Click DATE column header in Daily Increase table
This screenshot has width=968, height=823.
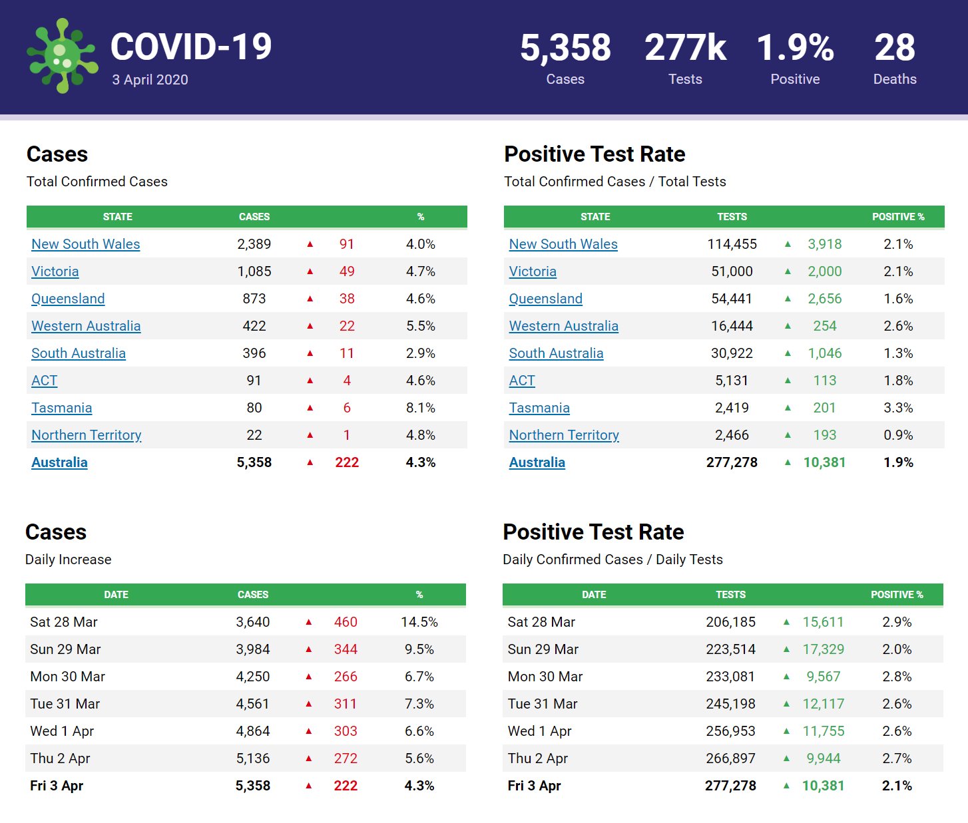tap(117, 595)
